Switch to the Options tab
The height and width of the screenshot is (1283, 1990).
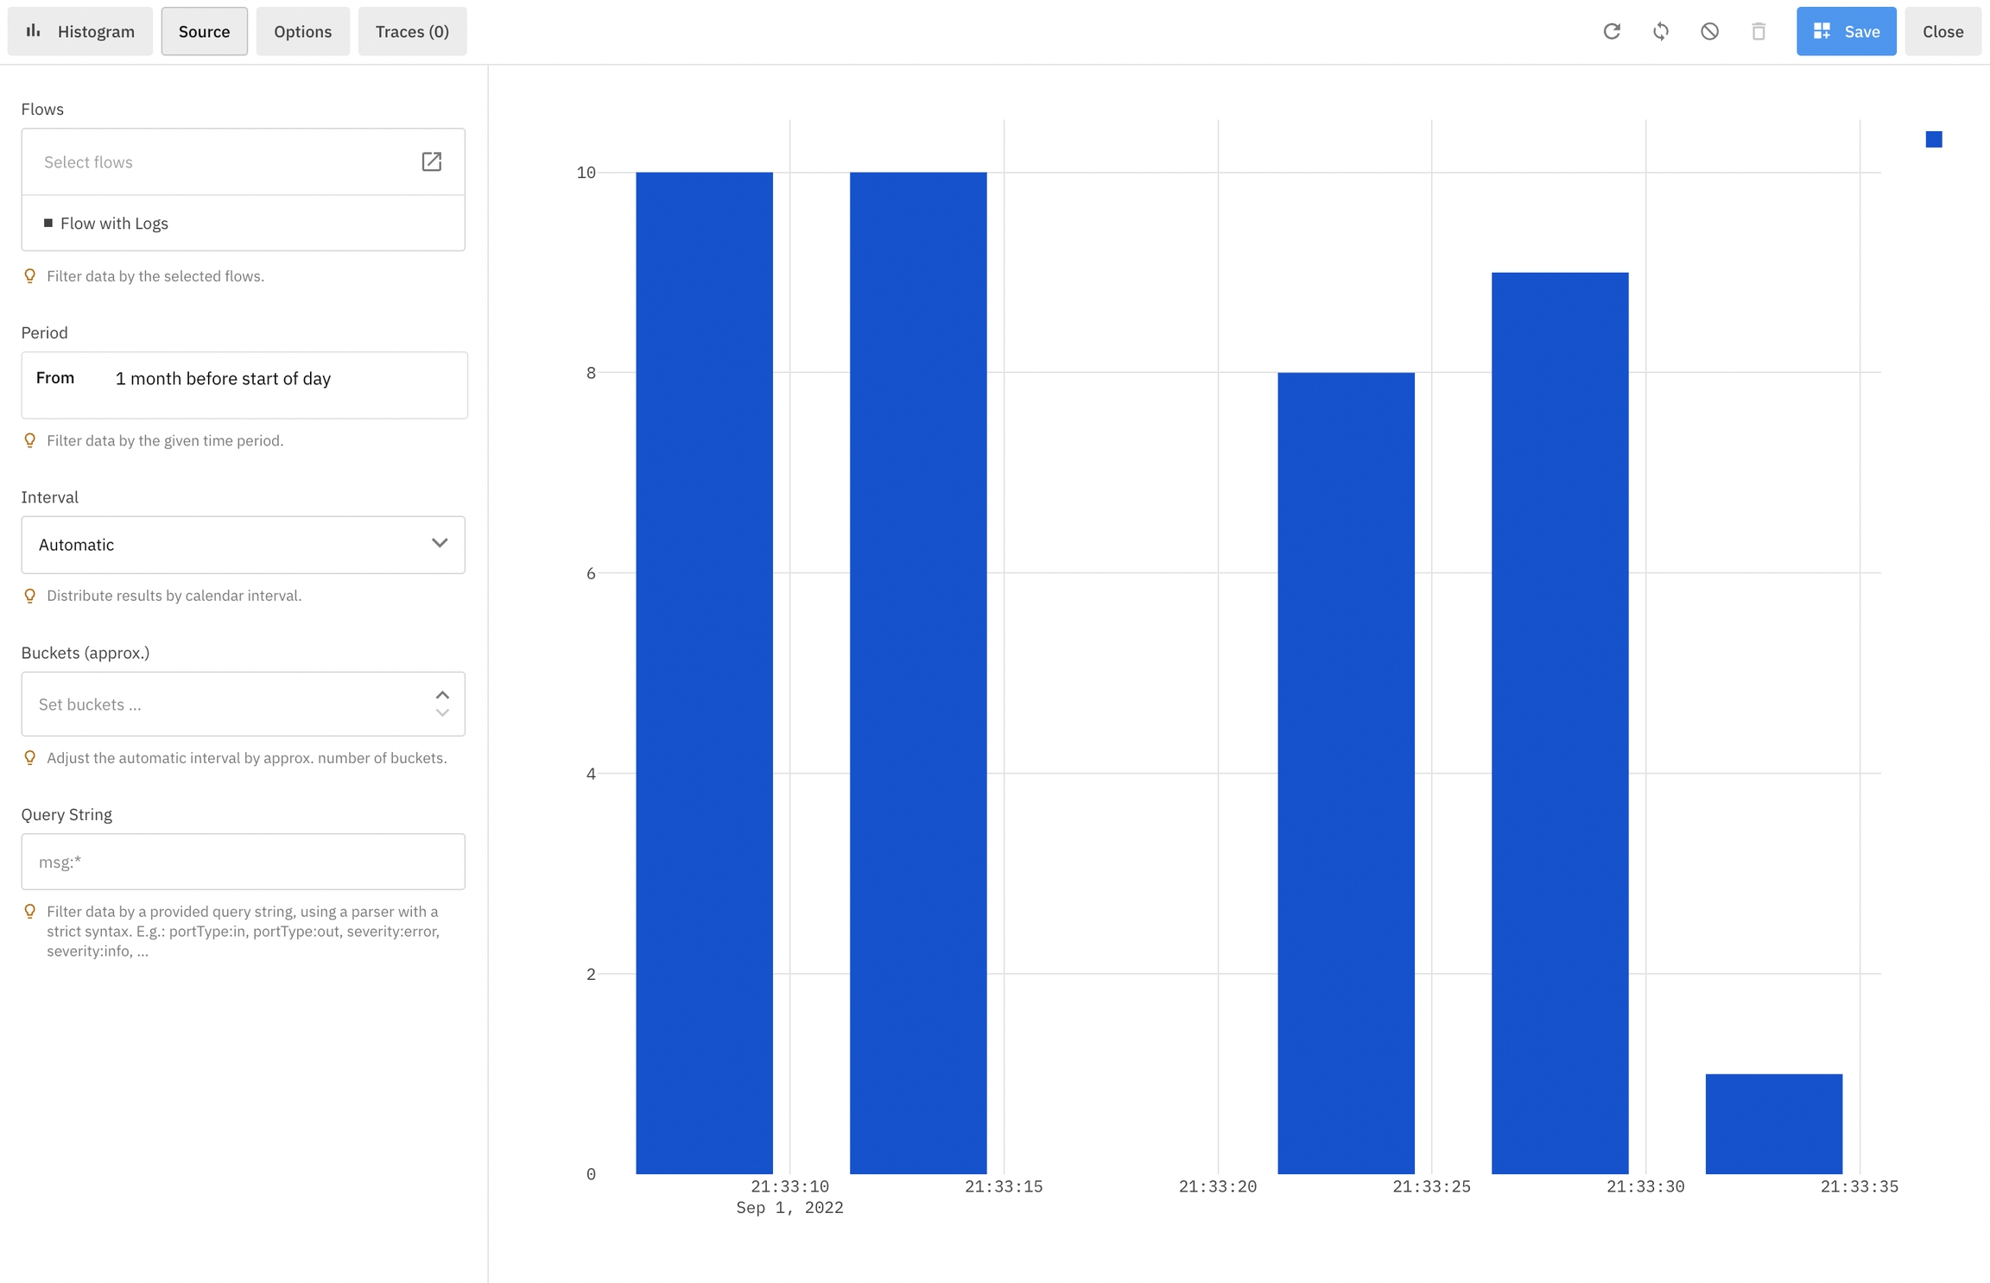point(302,32)
